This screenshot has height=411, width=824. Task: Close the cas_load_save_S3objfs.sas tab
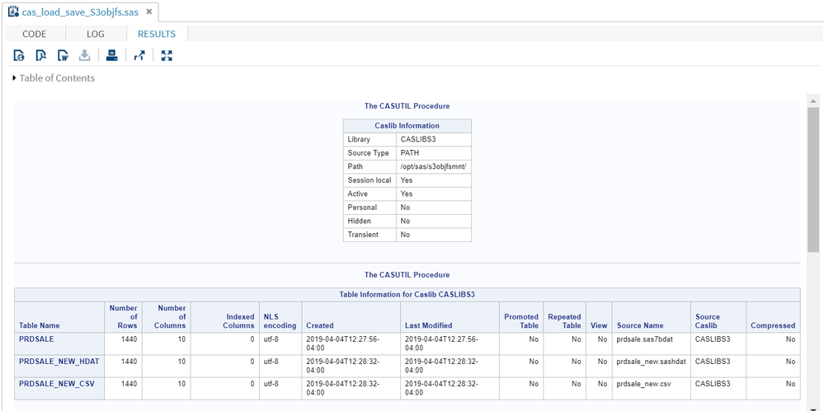tap(148, 12)
